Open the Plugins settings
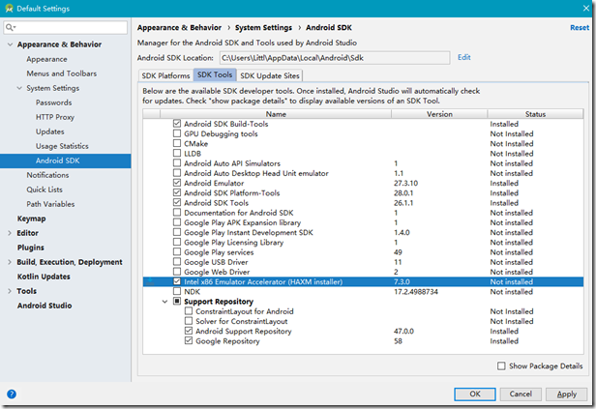This screenshot has width=596, height=409. point(30,248)
